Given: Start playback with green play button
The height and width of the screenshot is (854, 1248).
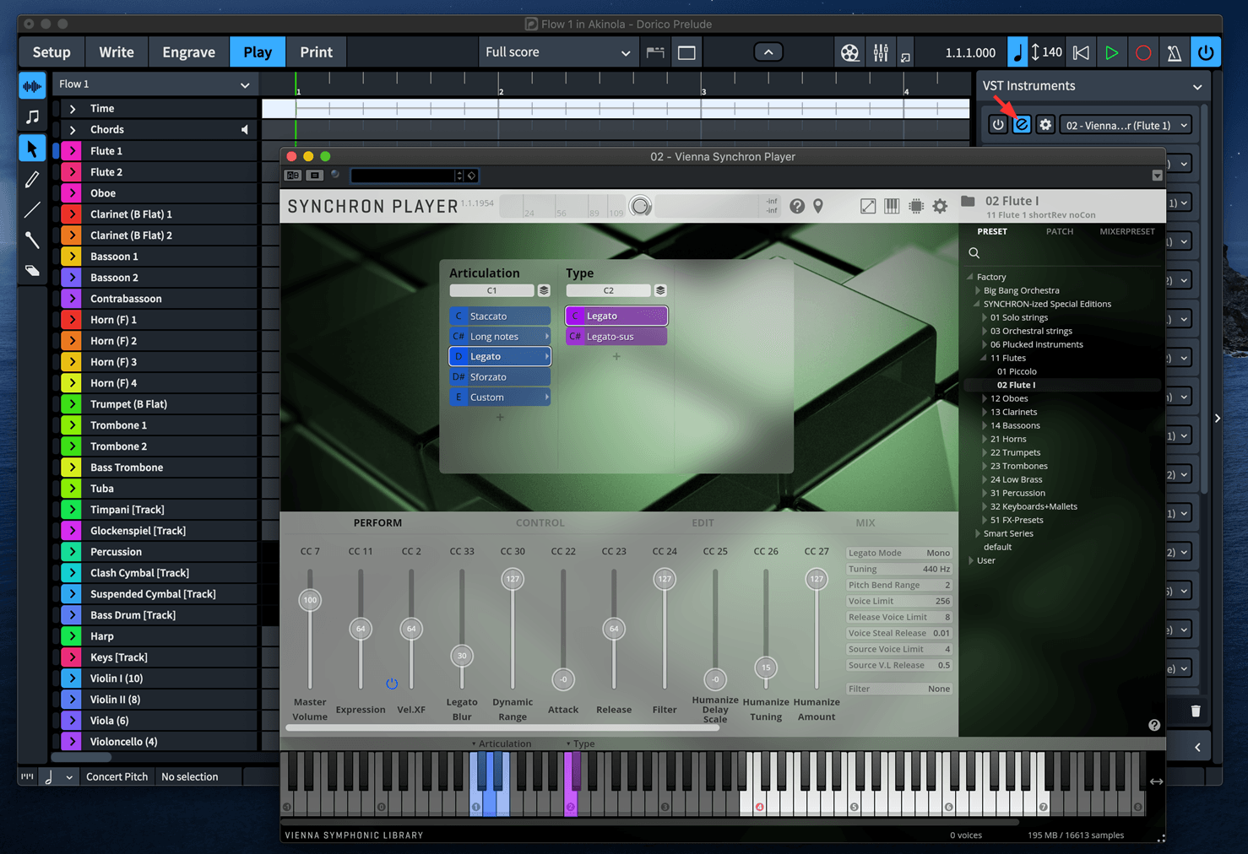Looking at the screenshot, I should [1111, 52].
